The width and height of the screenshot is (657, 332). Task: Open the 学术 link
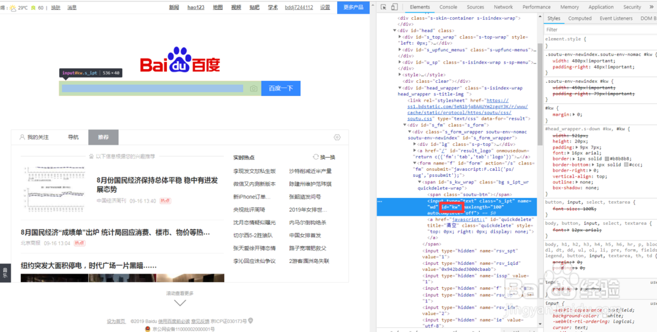pyautogui.click(x=273, y=7)
